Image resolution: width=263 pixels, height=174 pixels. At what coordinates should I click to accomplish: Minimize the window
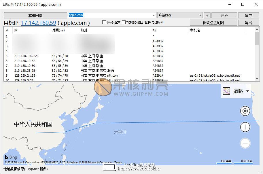(230, 4)
